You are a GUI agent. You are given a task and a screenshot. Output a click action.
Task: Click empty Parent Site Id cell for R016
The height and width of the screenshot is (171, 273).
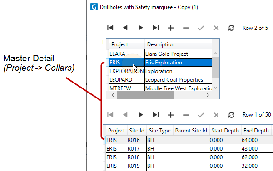[x=191, y=140]
